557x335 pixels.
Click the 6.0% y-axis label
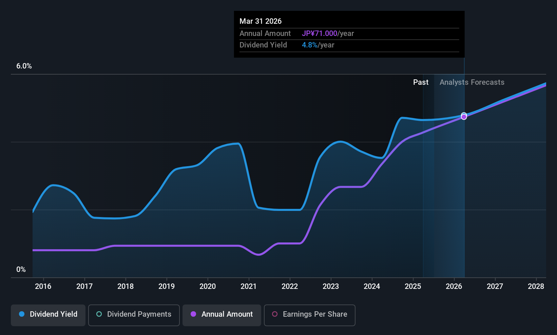(x=24, y=66)
